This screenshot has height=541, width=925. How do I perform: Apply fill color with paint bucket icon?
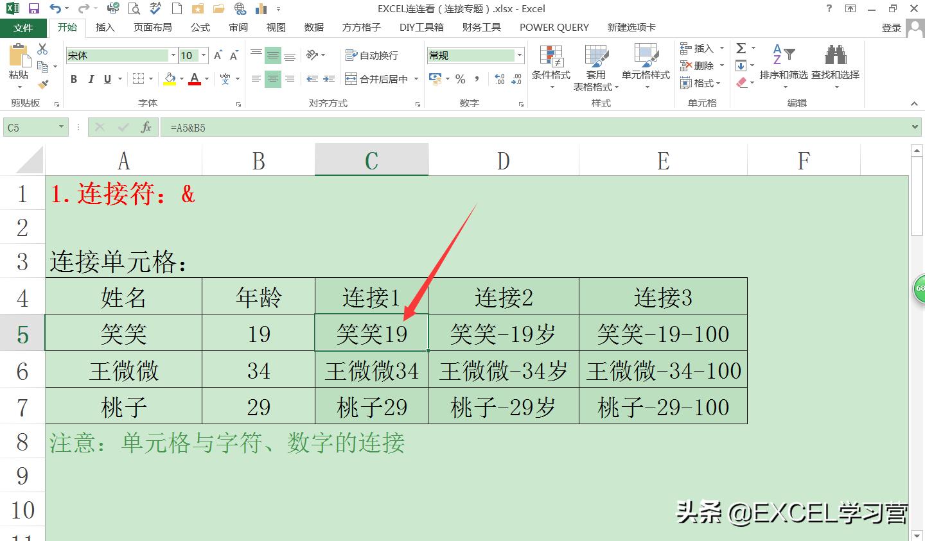click(x=170, y=78)
